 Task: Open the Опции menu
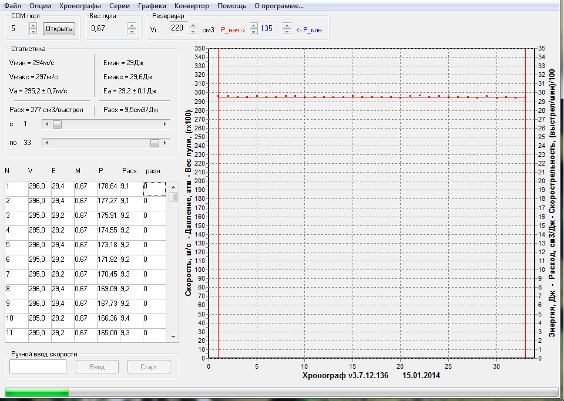[40, 6]
